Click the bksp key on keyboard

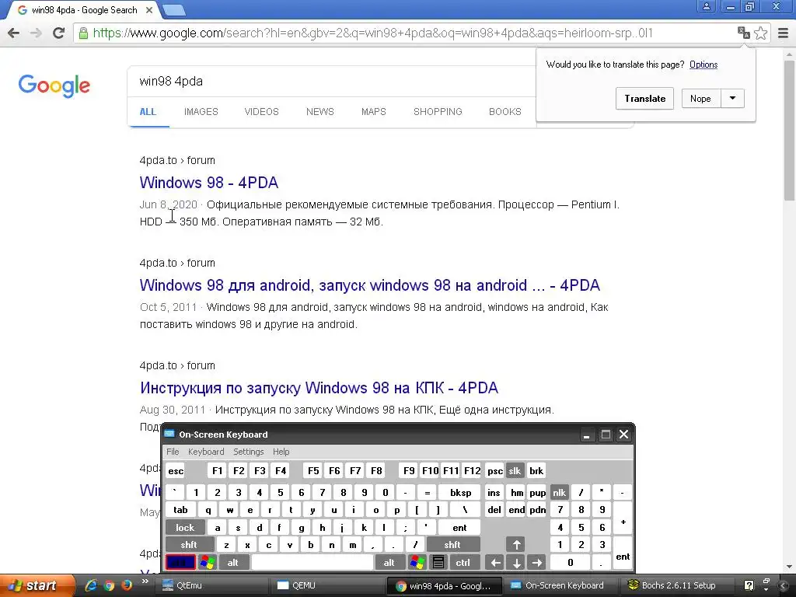point(460,492)
